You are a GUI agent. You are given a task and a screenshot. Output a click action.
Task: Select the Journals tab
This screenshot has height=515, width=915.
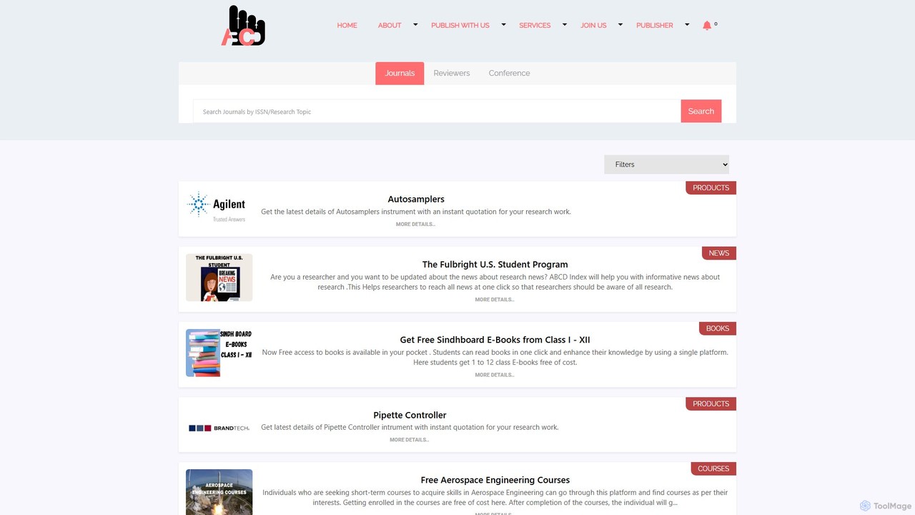click(x=400, y=73)
